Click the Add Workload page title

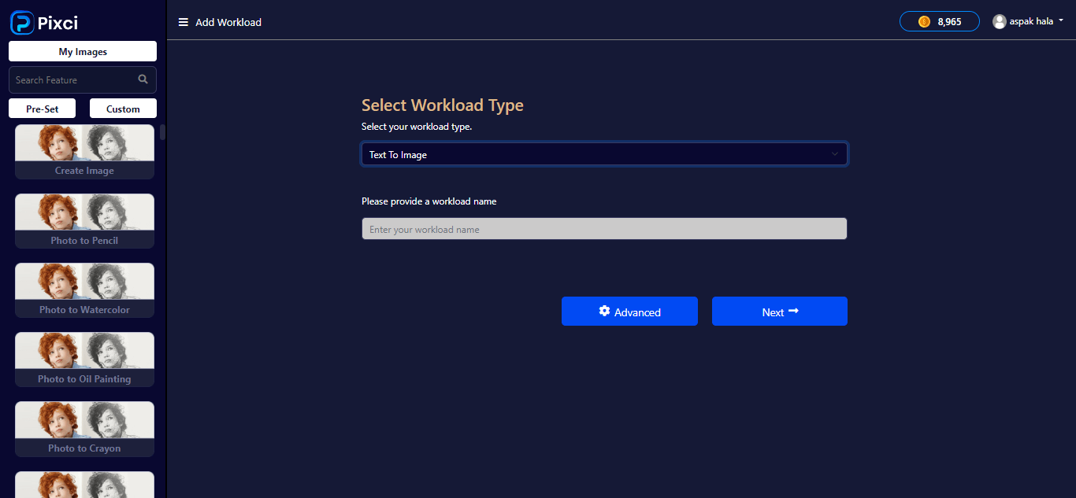[x=228, y=22]
